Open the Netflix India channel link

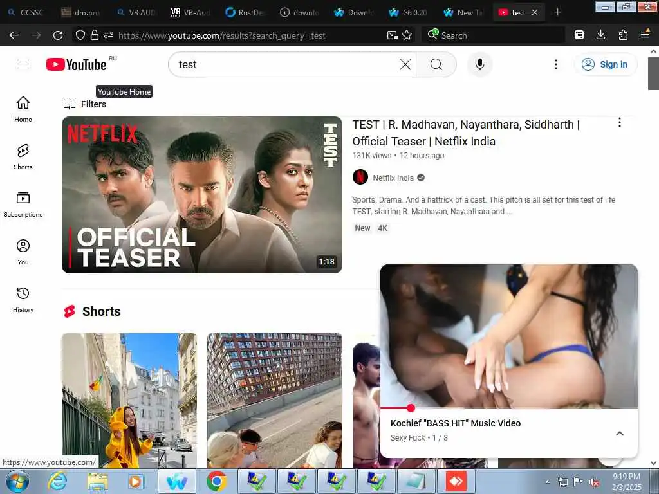[393, 178]
